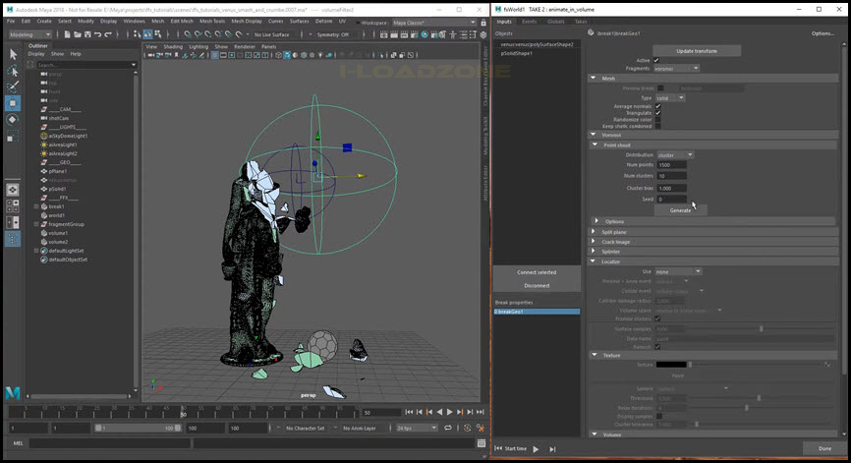Toggle the Average normals checkbox

tap(657, 106)
